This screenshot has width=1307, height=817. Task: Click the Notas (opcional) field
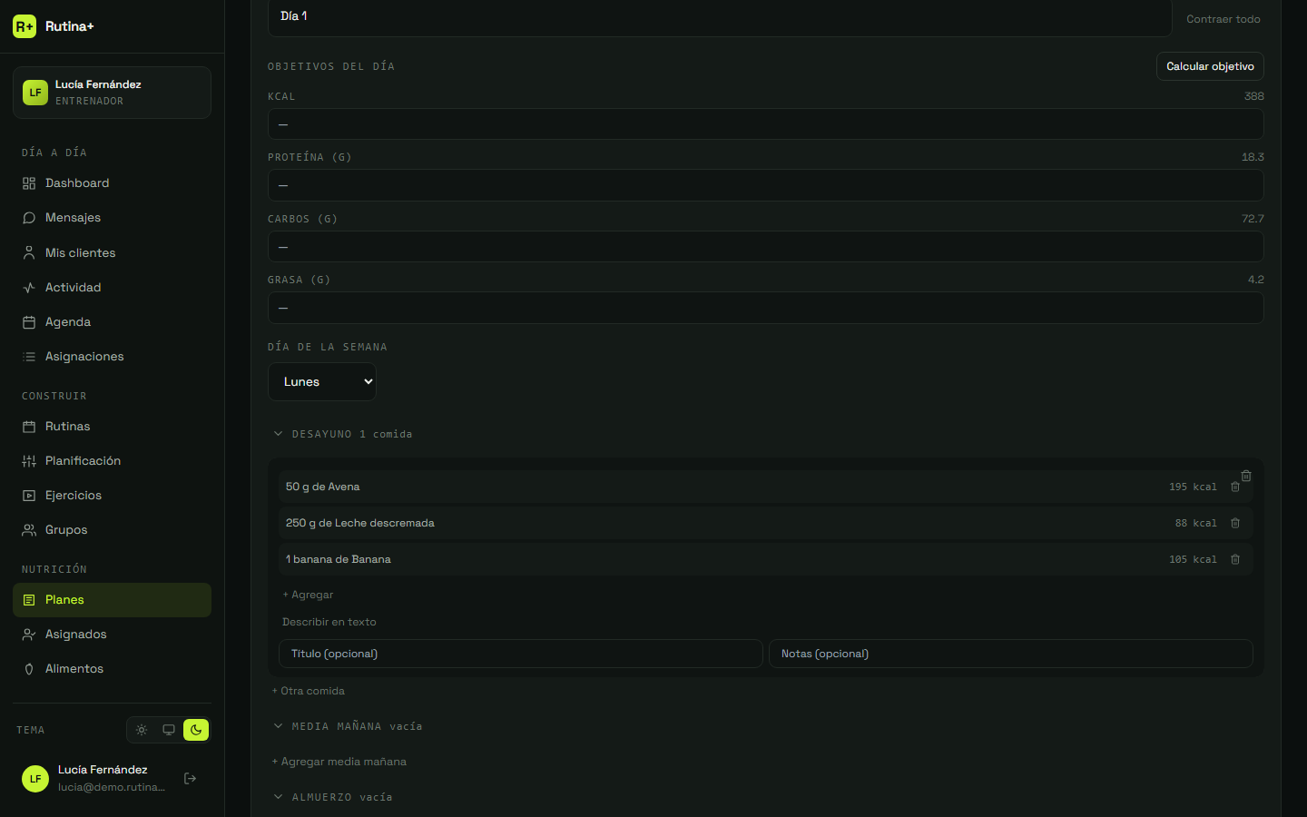pos(1010,654)
